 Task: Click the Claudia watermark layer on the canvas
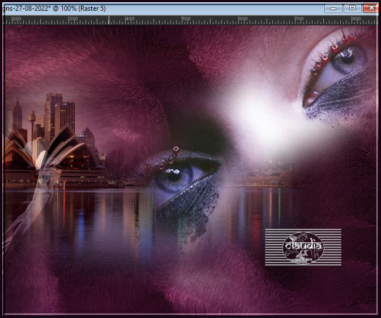coord(303,247)
